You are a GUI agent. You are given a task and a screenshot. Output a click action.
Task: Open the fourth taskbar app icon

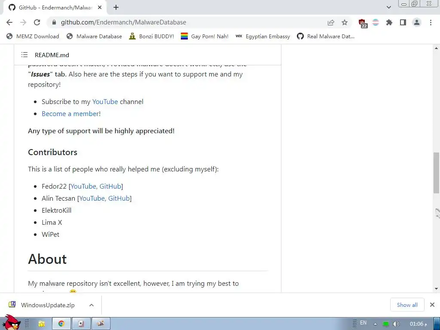[101, 324]
